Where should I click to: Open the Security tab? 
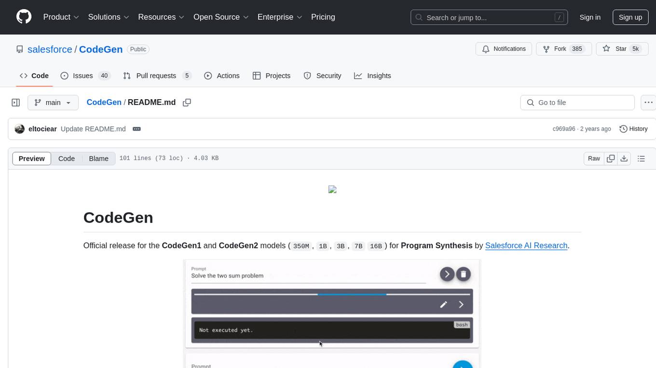pyautogui.click(x=322, y=76)
